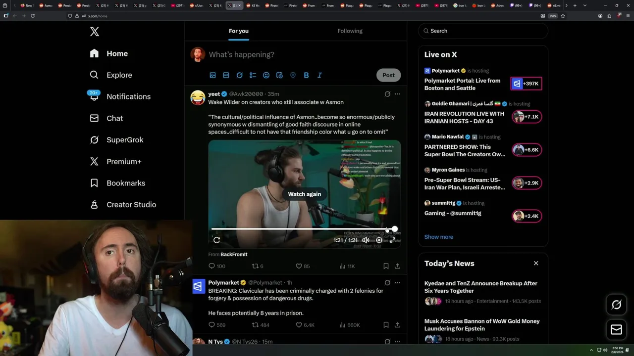Open the video settings gear
The height and width of the screenshot is (356, 634).
pos(379,240)
